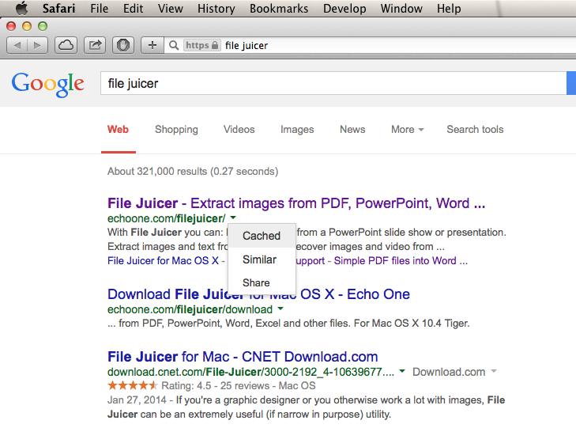Click the blue Google search button
576x428 pixels.
click(x=571, y=83)
